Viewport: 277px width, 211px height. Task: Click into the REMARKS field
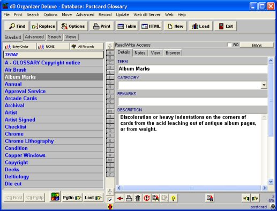(x=192, y=101)
